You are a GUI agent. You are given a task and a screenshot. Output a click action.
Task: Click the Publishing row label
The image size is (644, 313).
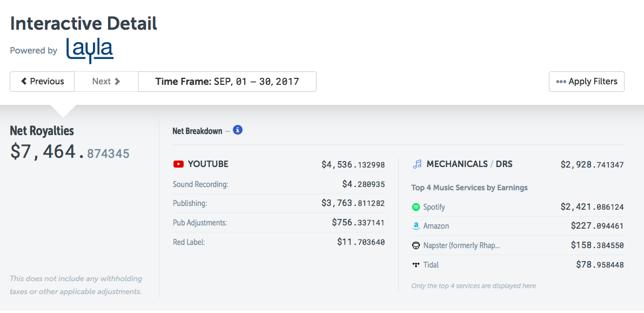point(190,203)
